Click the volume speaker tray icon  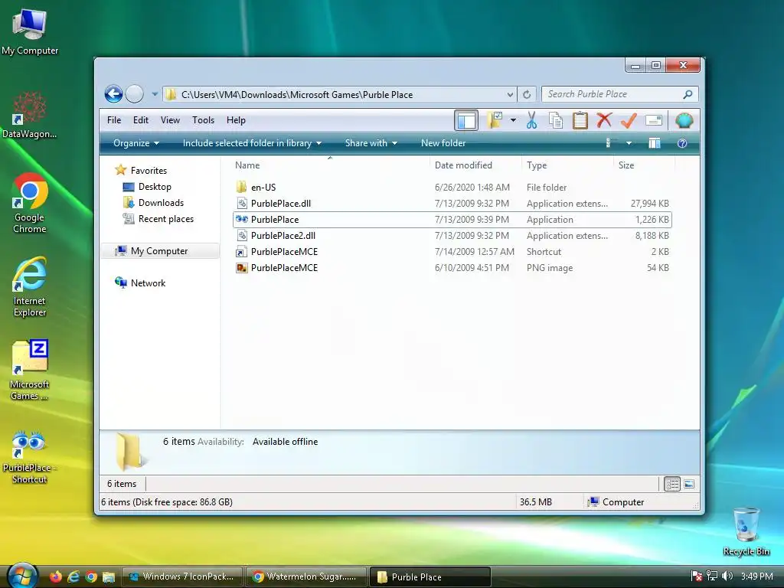[x=727, y=577]
